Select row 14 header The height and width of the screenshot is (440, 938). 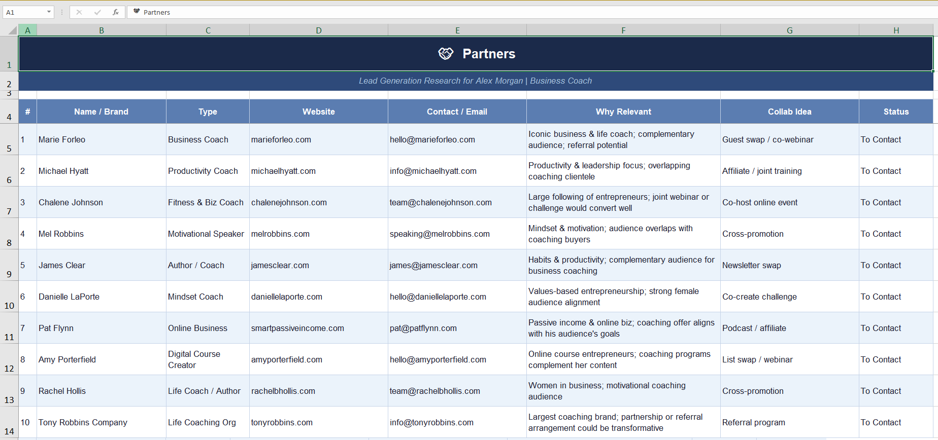pyautogui.click(x=9, y=422)
